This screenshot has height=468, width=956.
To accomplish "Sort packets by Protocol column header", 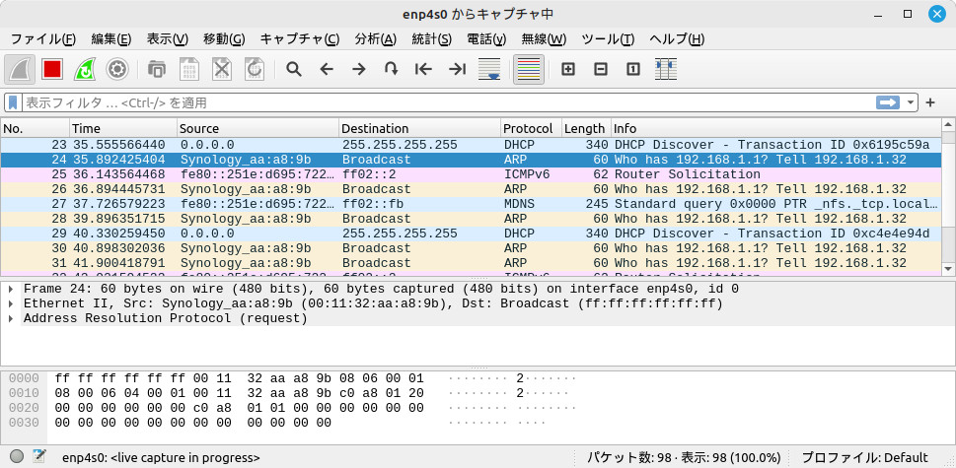I will coord(529,129).
